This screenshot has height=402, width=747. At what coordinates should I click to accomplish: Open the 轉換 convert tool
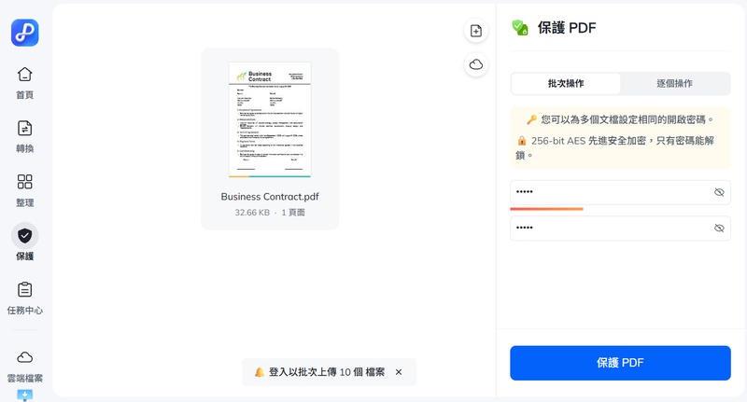[25, 136]
